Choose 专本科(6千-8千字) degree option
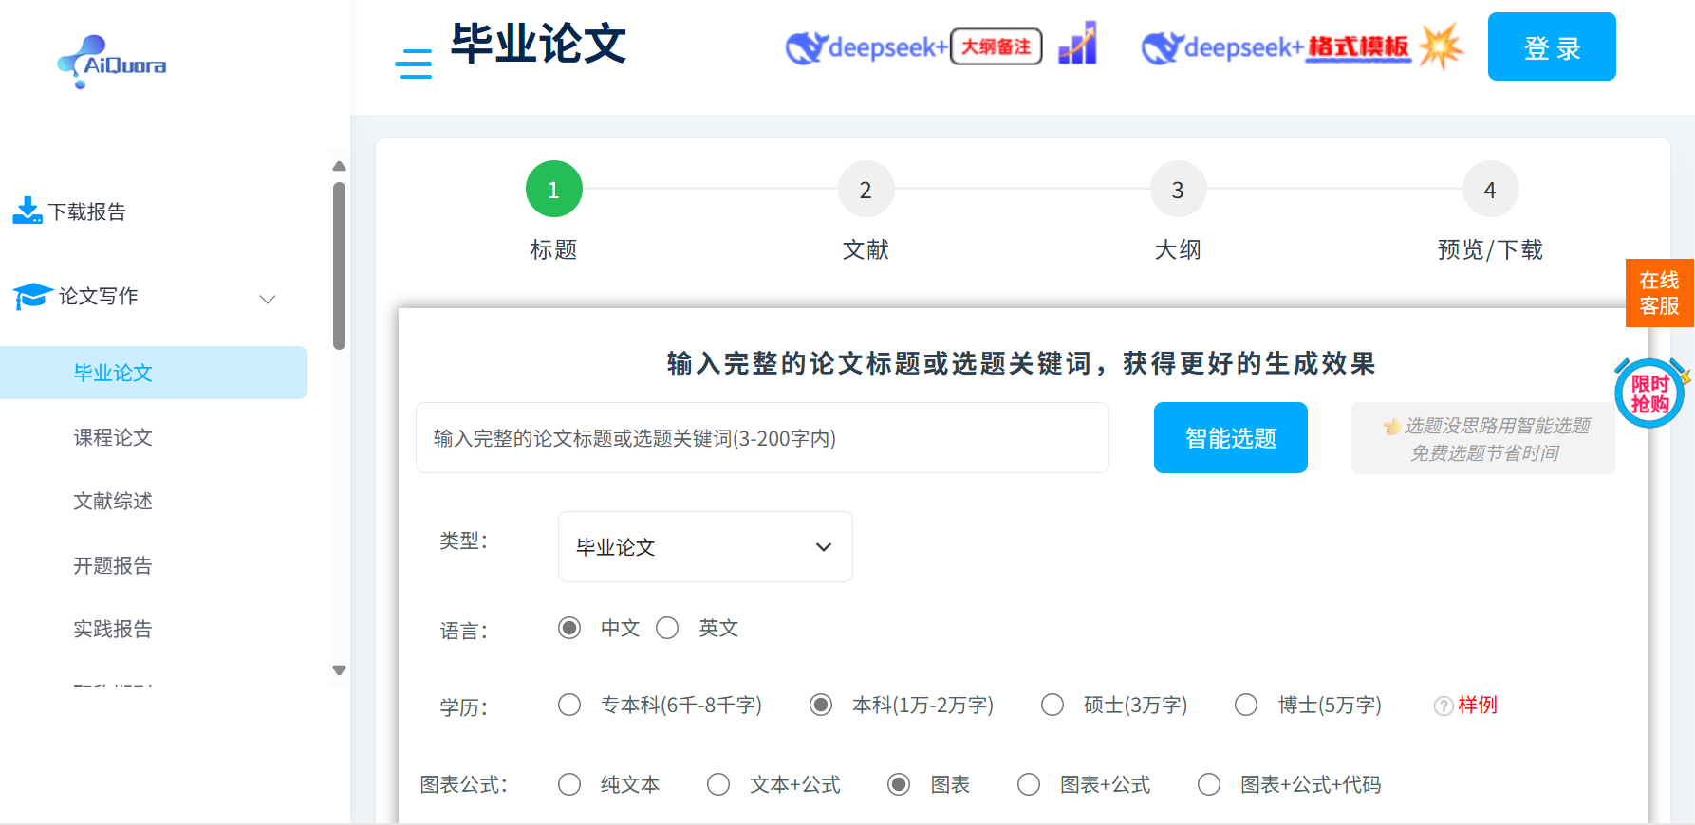This screenshot has height=825, width=1695. pos(569,705)
